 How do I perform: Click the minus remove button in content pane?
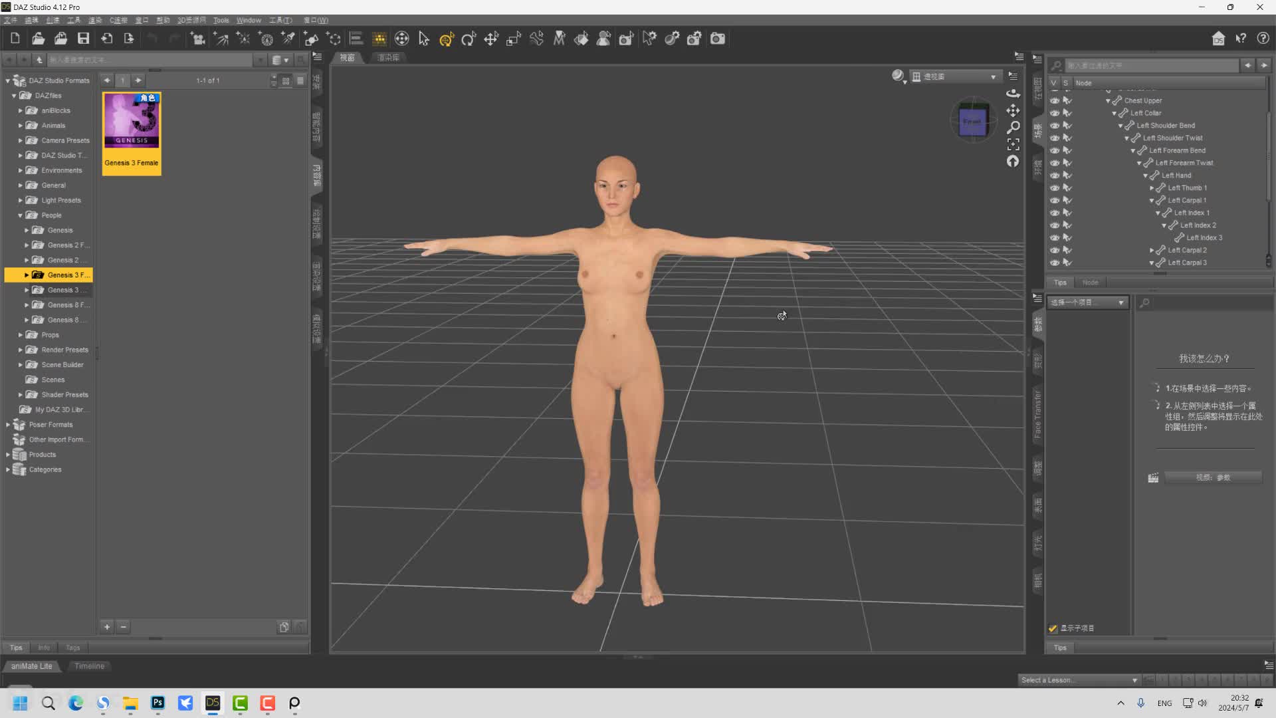pos(123,627)
